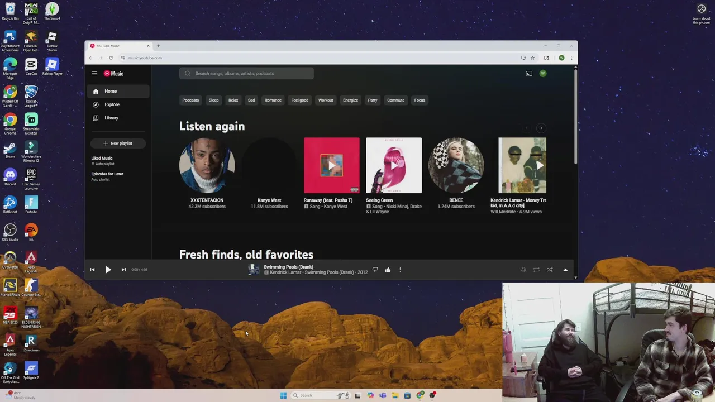The width and height of the screenshot is (715, 402).
Task: Go back in Chrome
Action: [x=90, y=58]
